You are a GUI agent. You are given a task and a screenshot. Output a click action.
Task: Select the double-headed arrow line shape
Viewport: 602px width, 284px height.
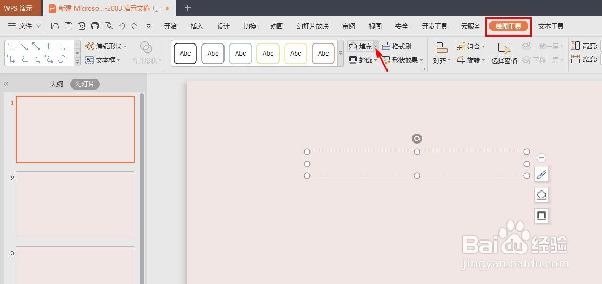36,47
